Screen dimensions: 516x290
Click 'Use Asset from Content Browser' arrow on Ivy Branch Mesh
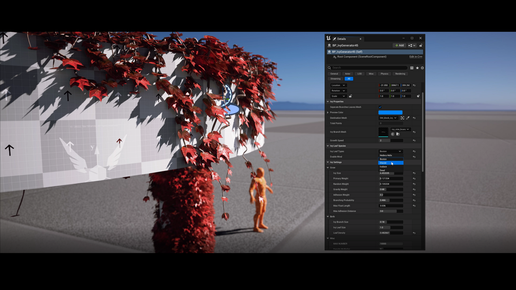(393, 134)
